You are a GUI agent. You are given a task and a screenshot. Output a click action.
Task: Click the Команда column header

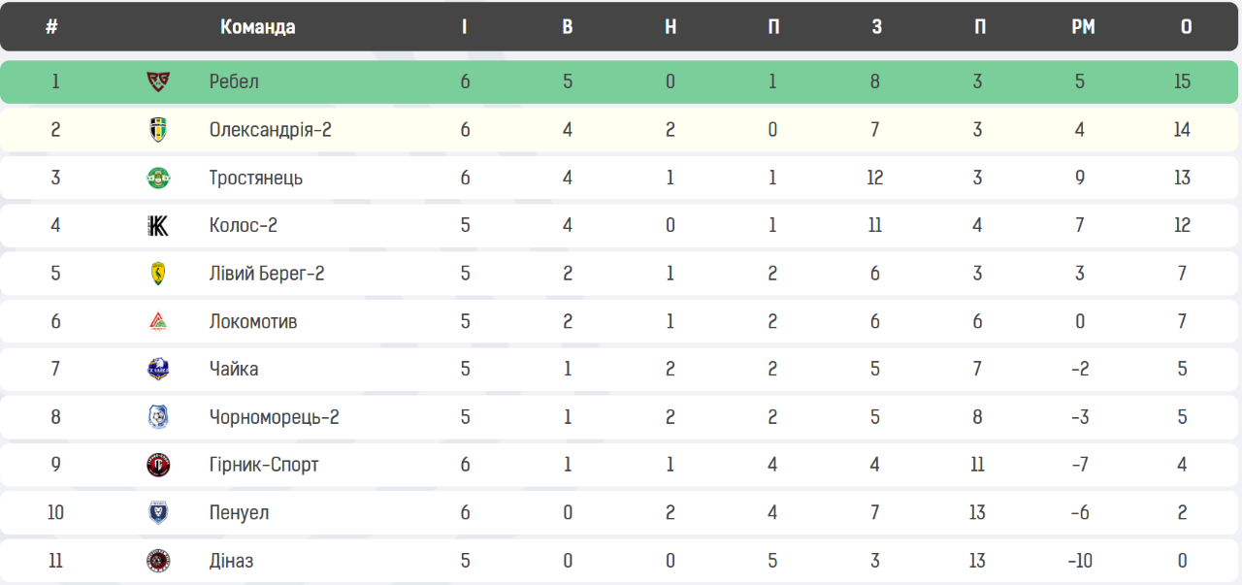tap(257, 27)
